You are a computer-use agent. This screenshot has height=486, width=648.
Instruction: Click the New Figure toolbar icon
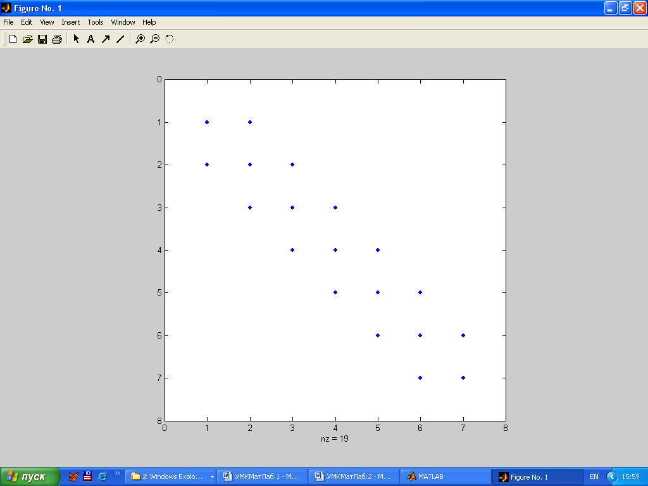[x=13, y=39]
